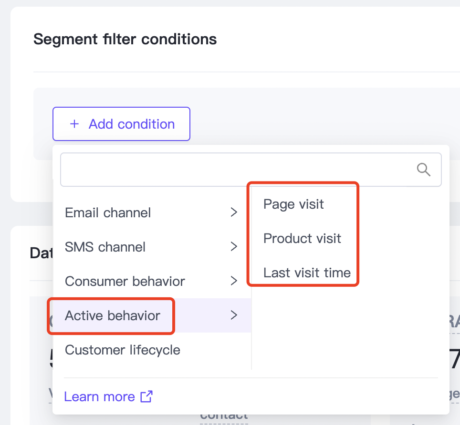The height and width of the screenshot is (425, 460).
Task: Pick the Page visit condition
Action: 293,204
